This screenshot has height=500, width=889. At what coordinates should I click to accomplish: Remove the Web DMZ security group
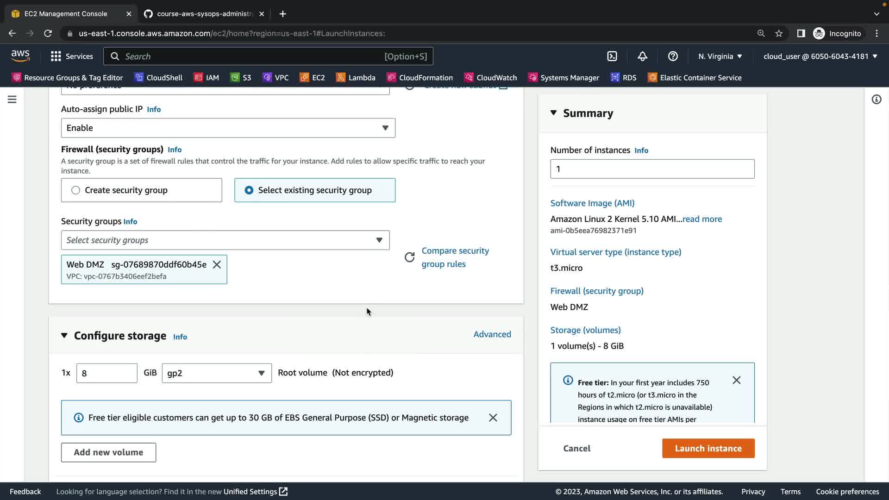point(217,264)
